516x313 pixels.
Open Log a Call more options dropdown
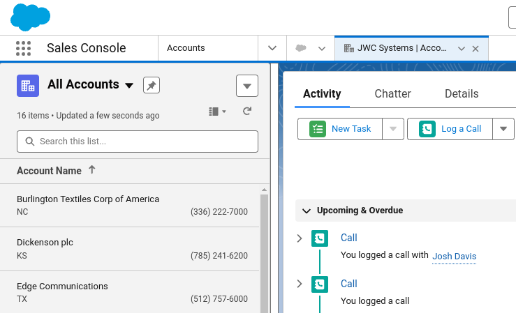[503, 129]
